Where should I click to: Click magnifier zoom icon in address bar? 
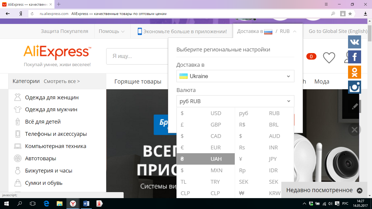333,14
